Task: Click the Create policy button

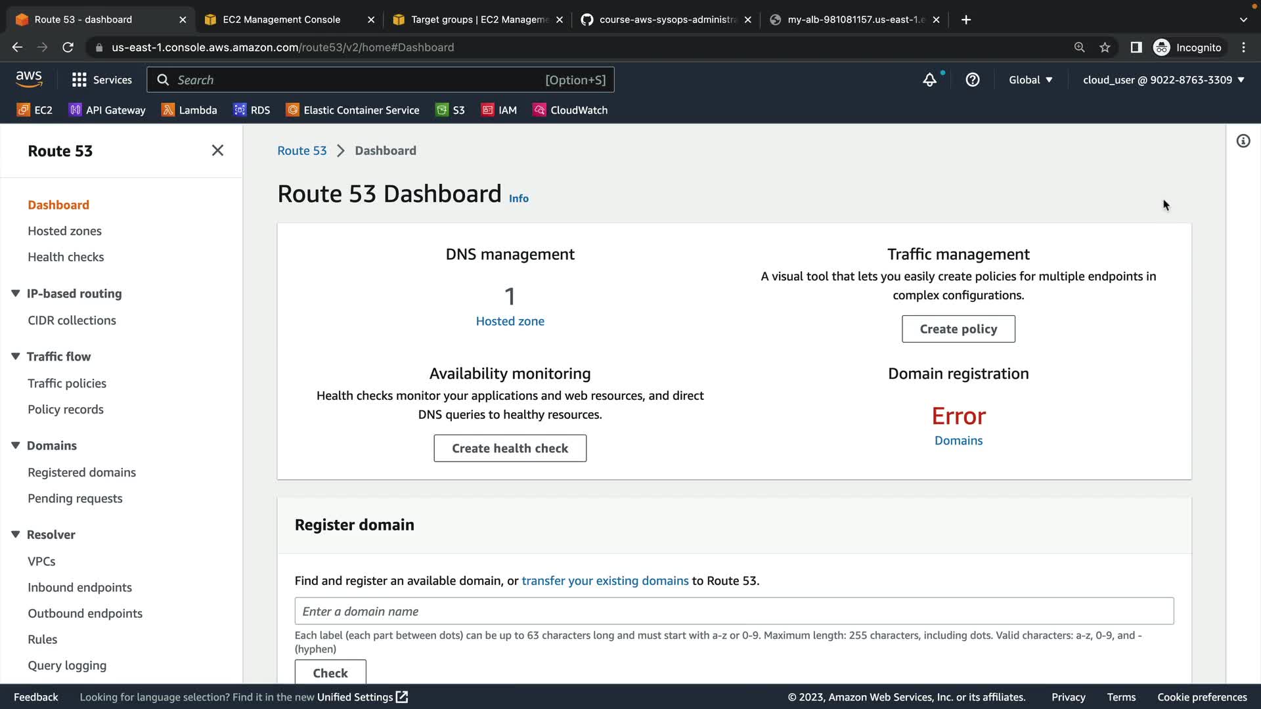Action: [x=958, y=329]
